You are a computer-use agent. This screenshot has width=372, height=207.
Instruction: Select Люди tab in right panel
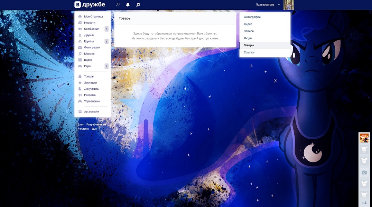[x=265, y=38]
